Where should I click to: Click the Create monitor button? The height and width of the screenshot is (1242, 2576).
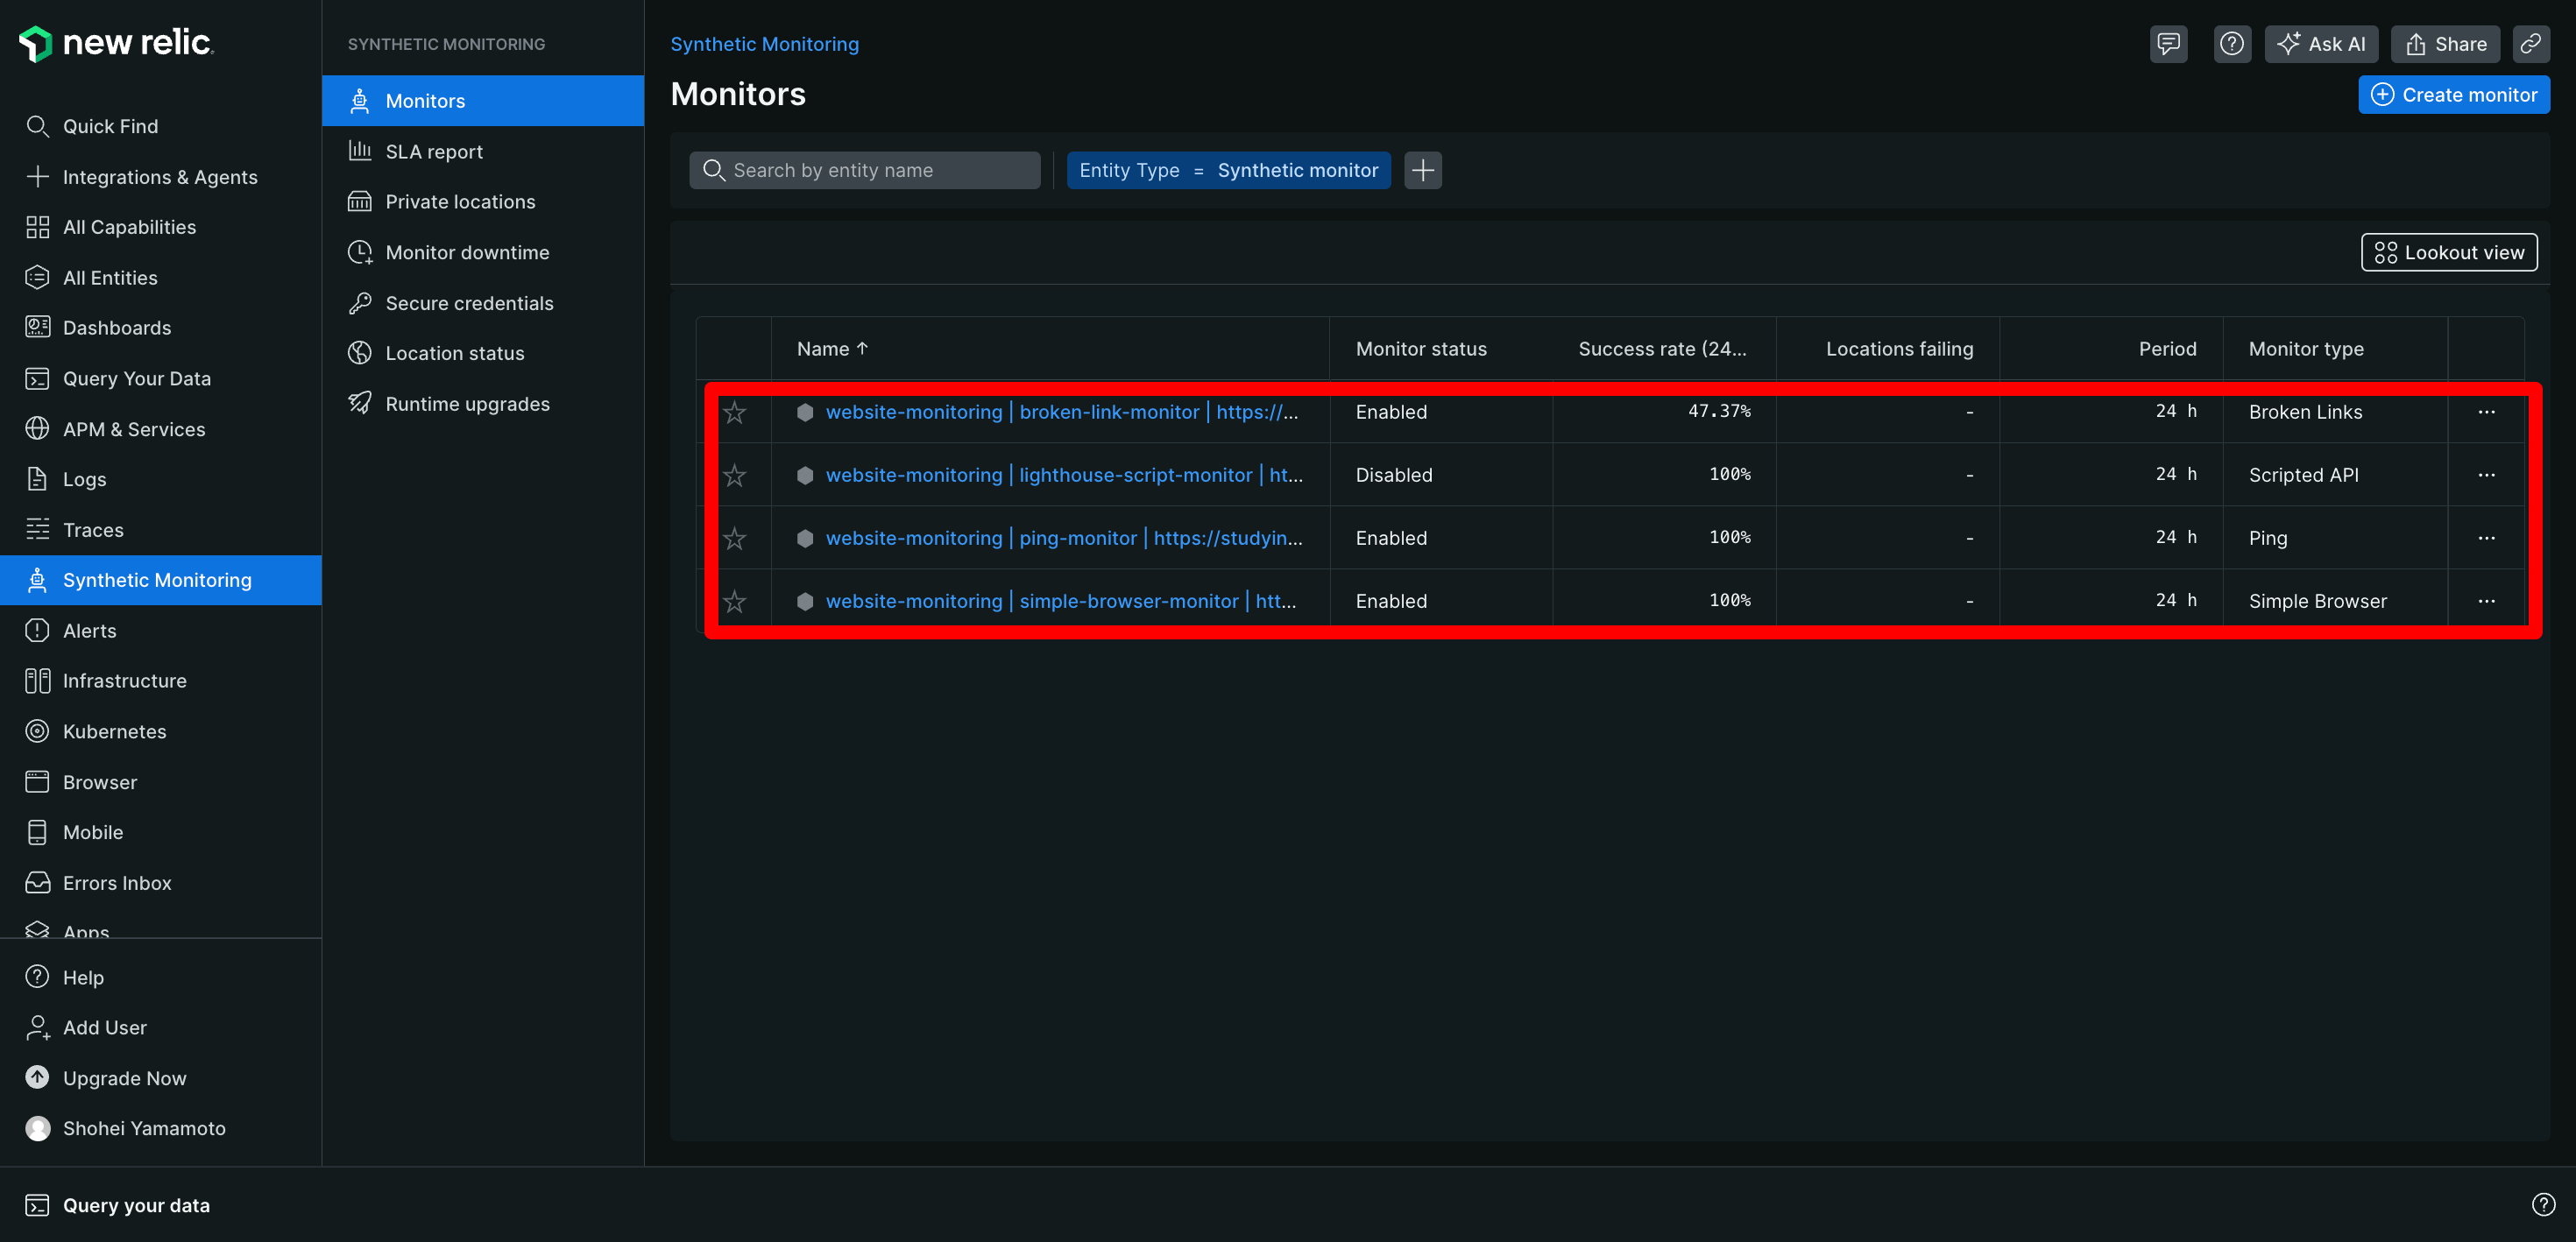pos(2453,95)
